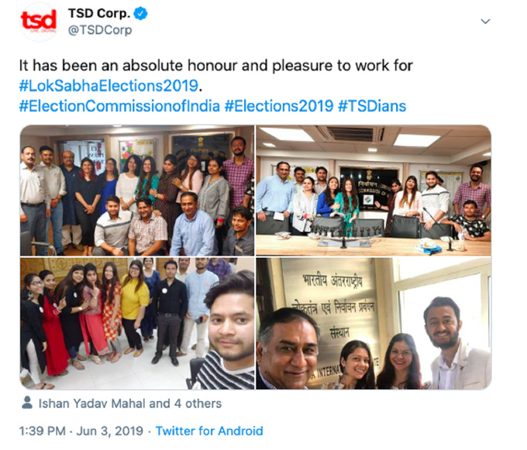This screenshot has width=527, height=450.
Task: Click the TSD Corp. display name
Action: 99,14
